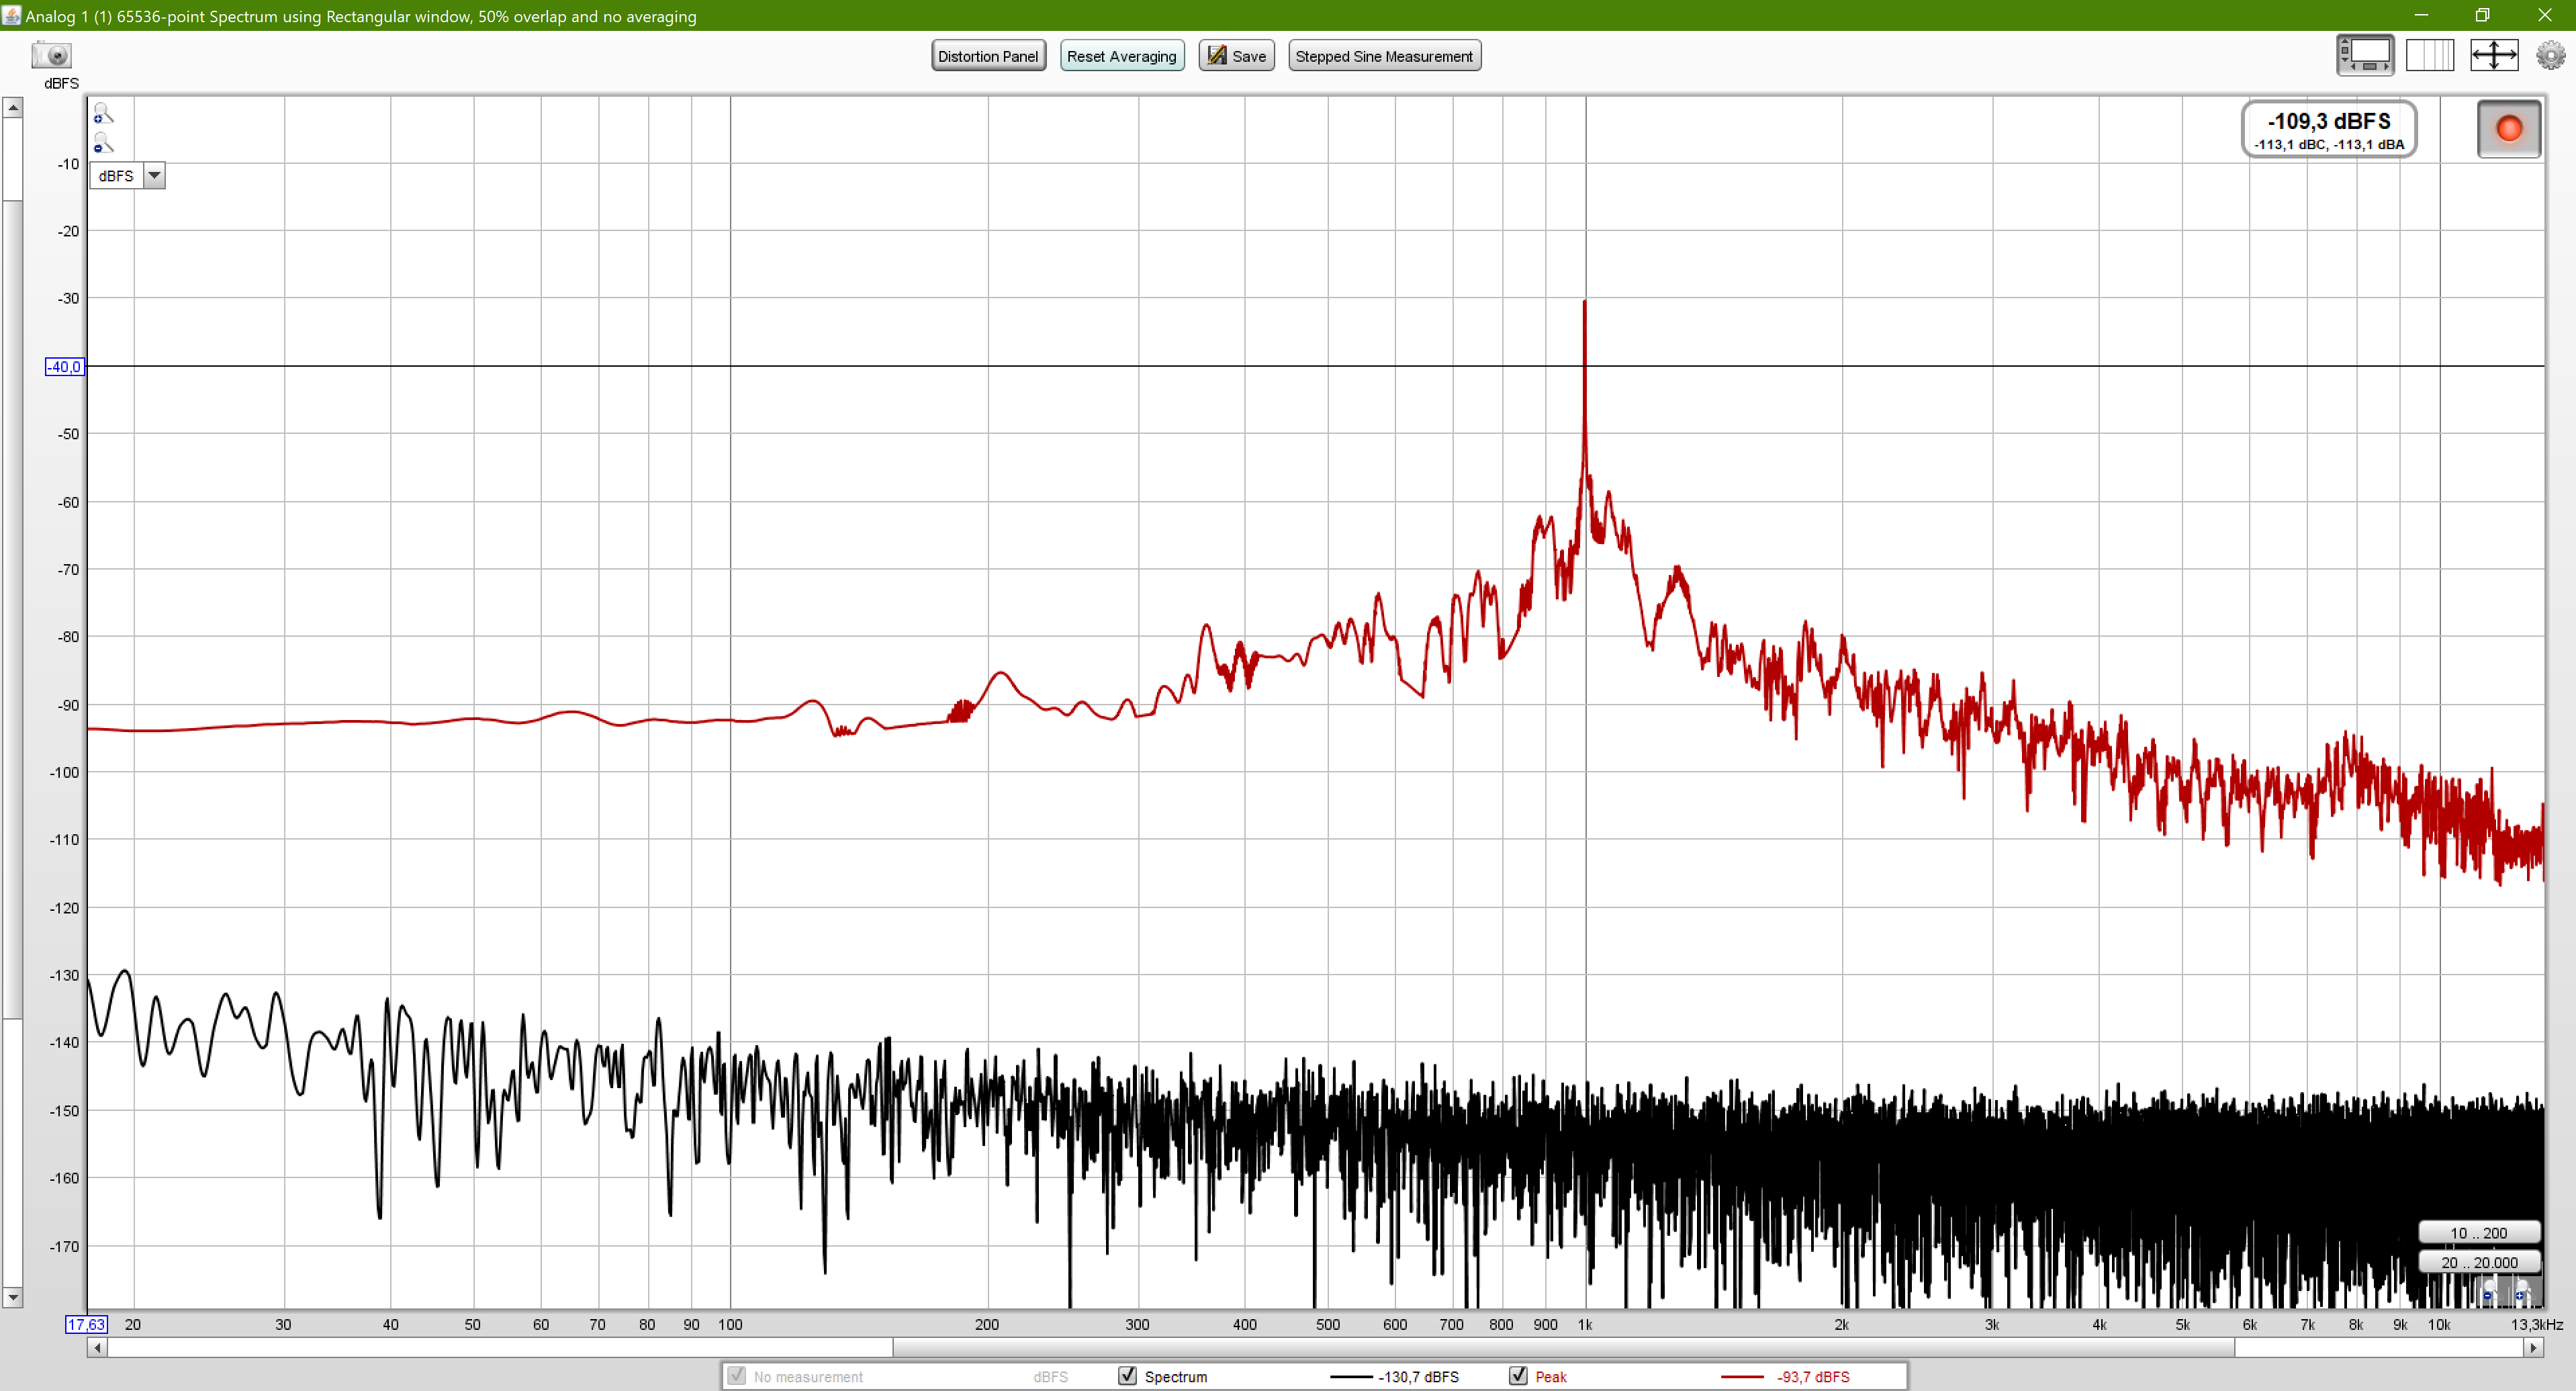The image size is (2576, 1391).
Task: Click vertical zoom-in magnifier icon
Action: [x=103, y=113]
